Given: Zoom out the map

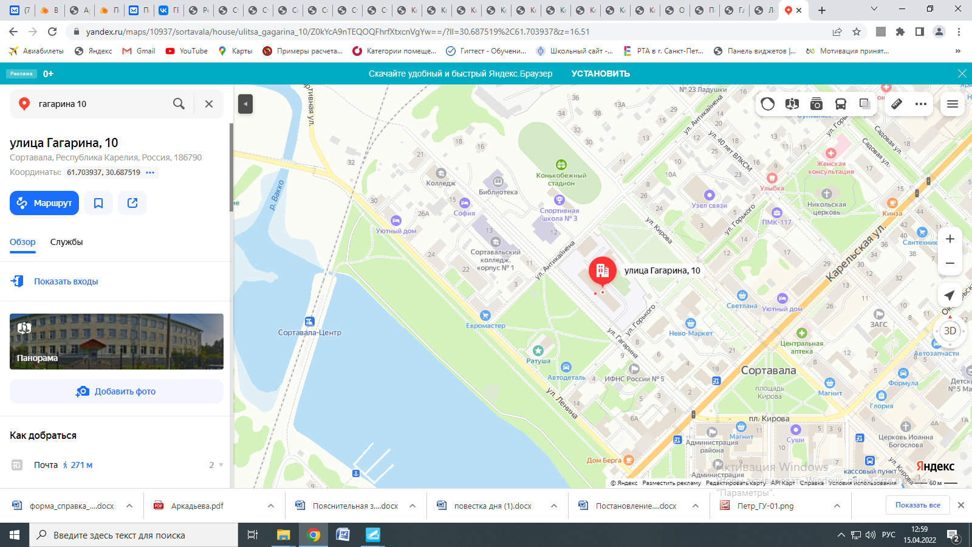Looking at the screenshot, I should pyautogui.click(x=950, y=263).
